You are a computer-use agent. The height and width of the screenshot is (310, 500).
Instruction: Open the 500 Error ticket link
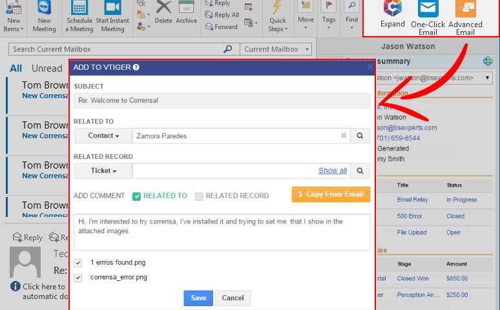click(410, 216)
